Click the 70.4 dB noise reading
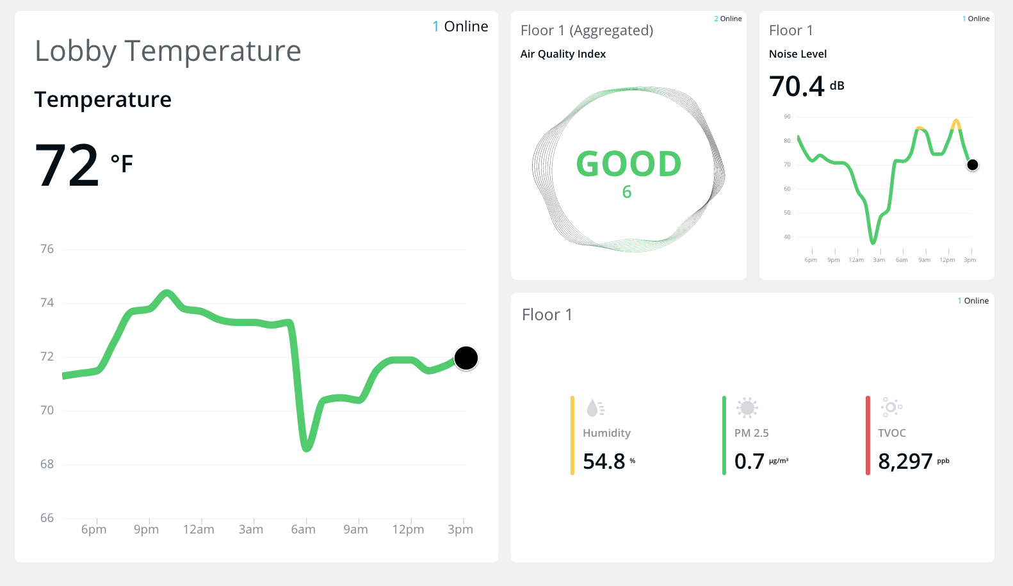The image size is (1013, 586). point(806,86)
